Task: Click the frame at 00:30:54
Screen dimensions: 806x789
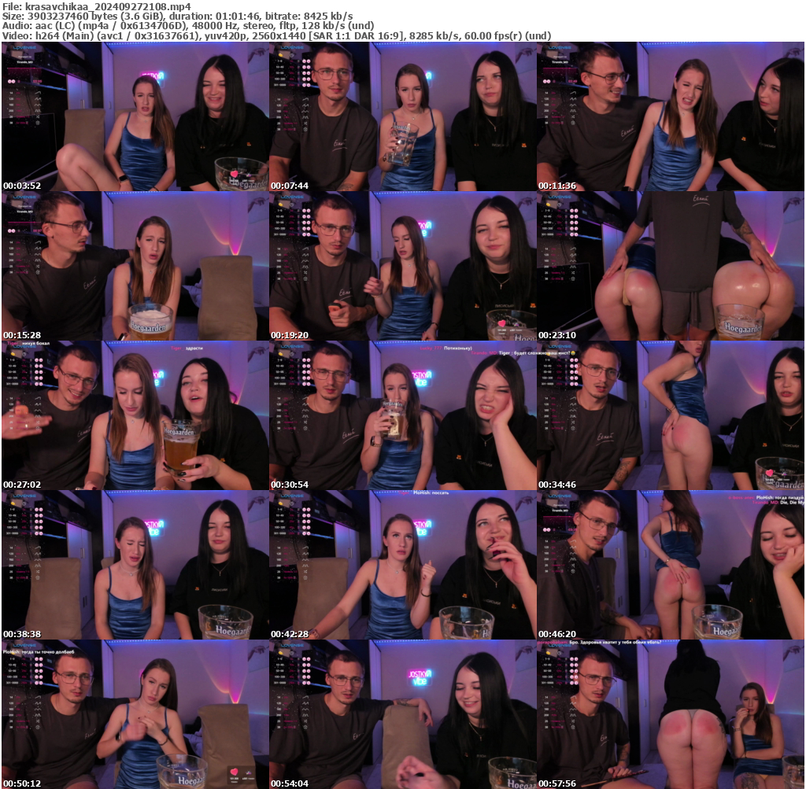Action: click(x=402, y=415)
